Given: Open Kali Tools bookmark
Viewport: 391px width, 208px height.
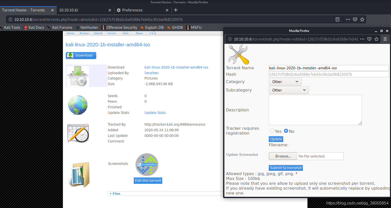Looking at the screenshot, I should [10, 28].
